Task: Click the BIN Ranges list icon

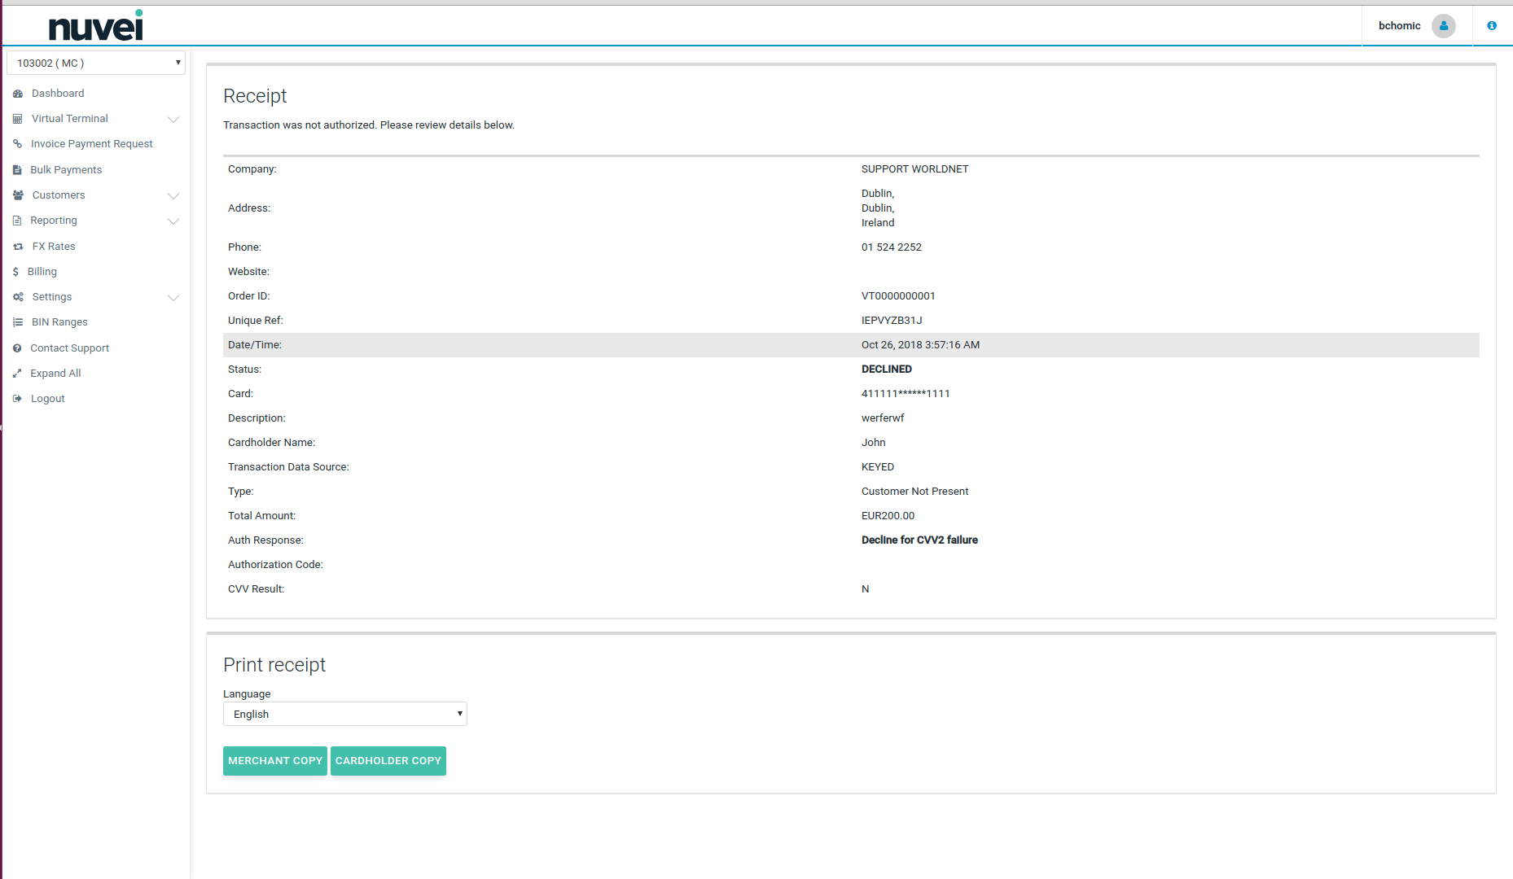Action: [x=18, y=322]
